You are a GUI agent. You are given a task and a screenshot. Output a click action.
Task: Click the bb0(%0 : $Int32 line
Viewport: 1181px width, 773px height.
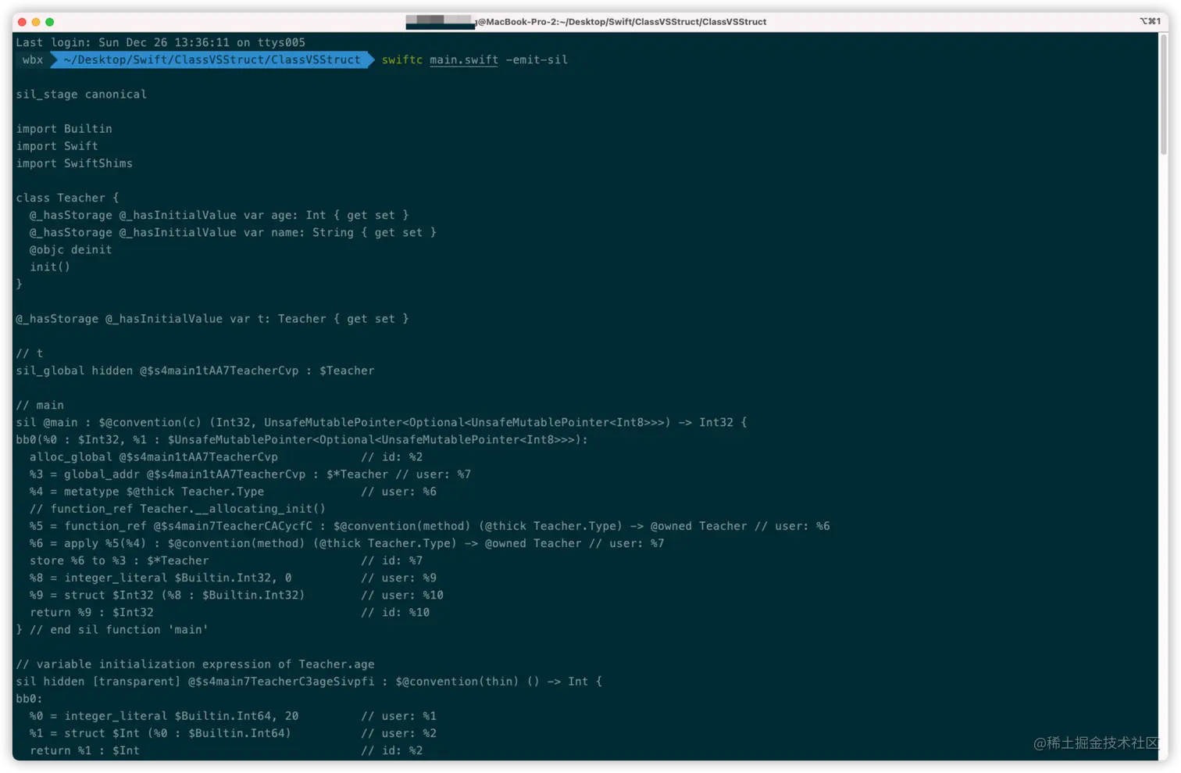(301, 439)
